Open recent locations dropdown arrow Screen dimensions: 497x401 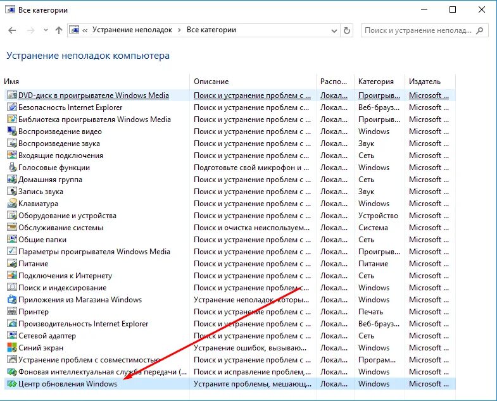[x=46, y=30]
